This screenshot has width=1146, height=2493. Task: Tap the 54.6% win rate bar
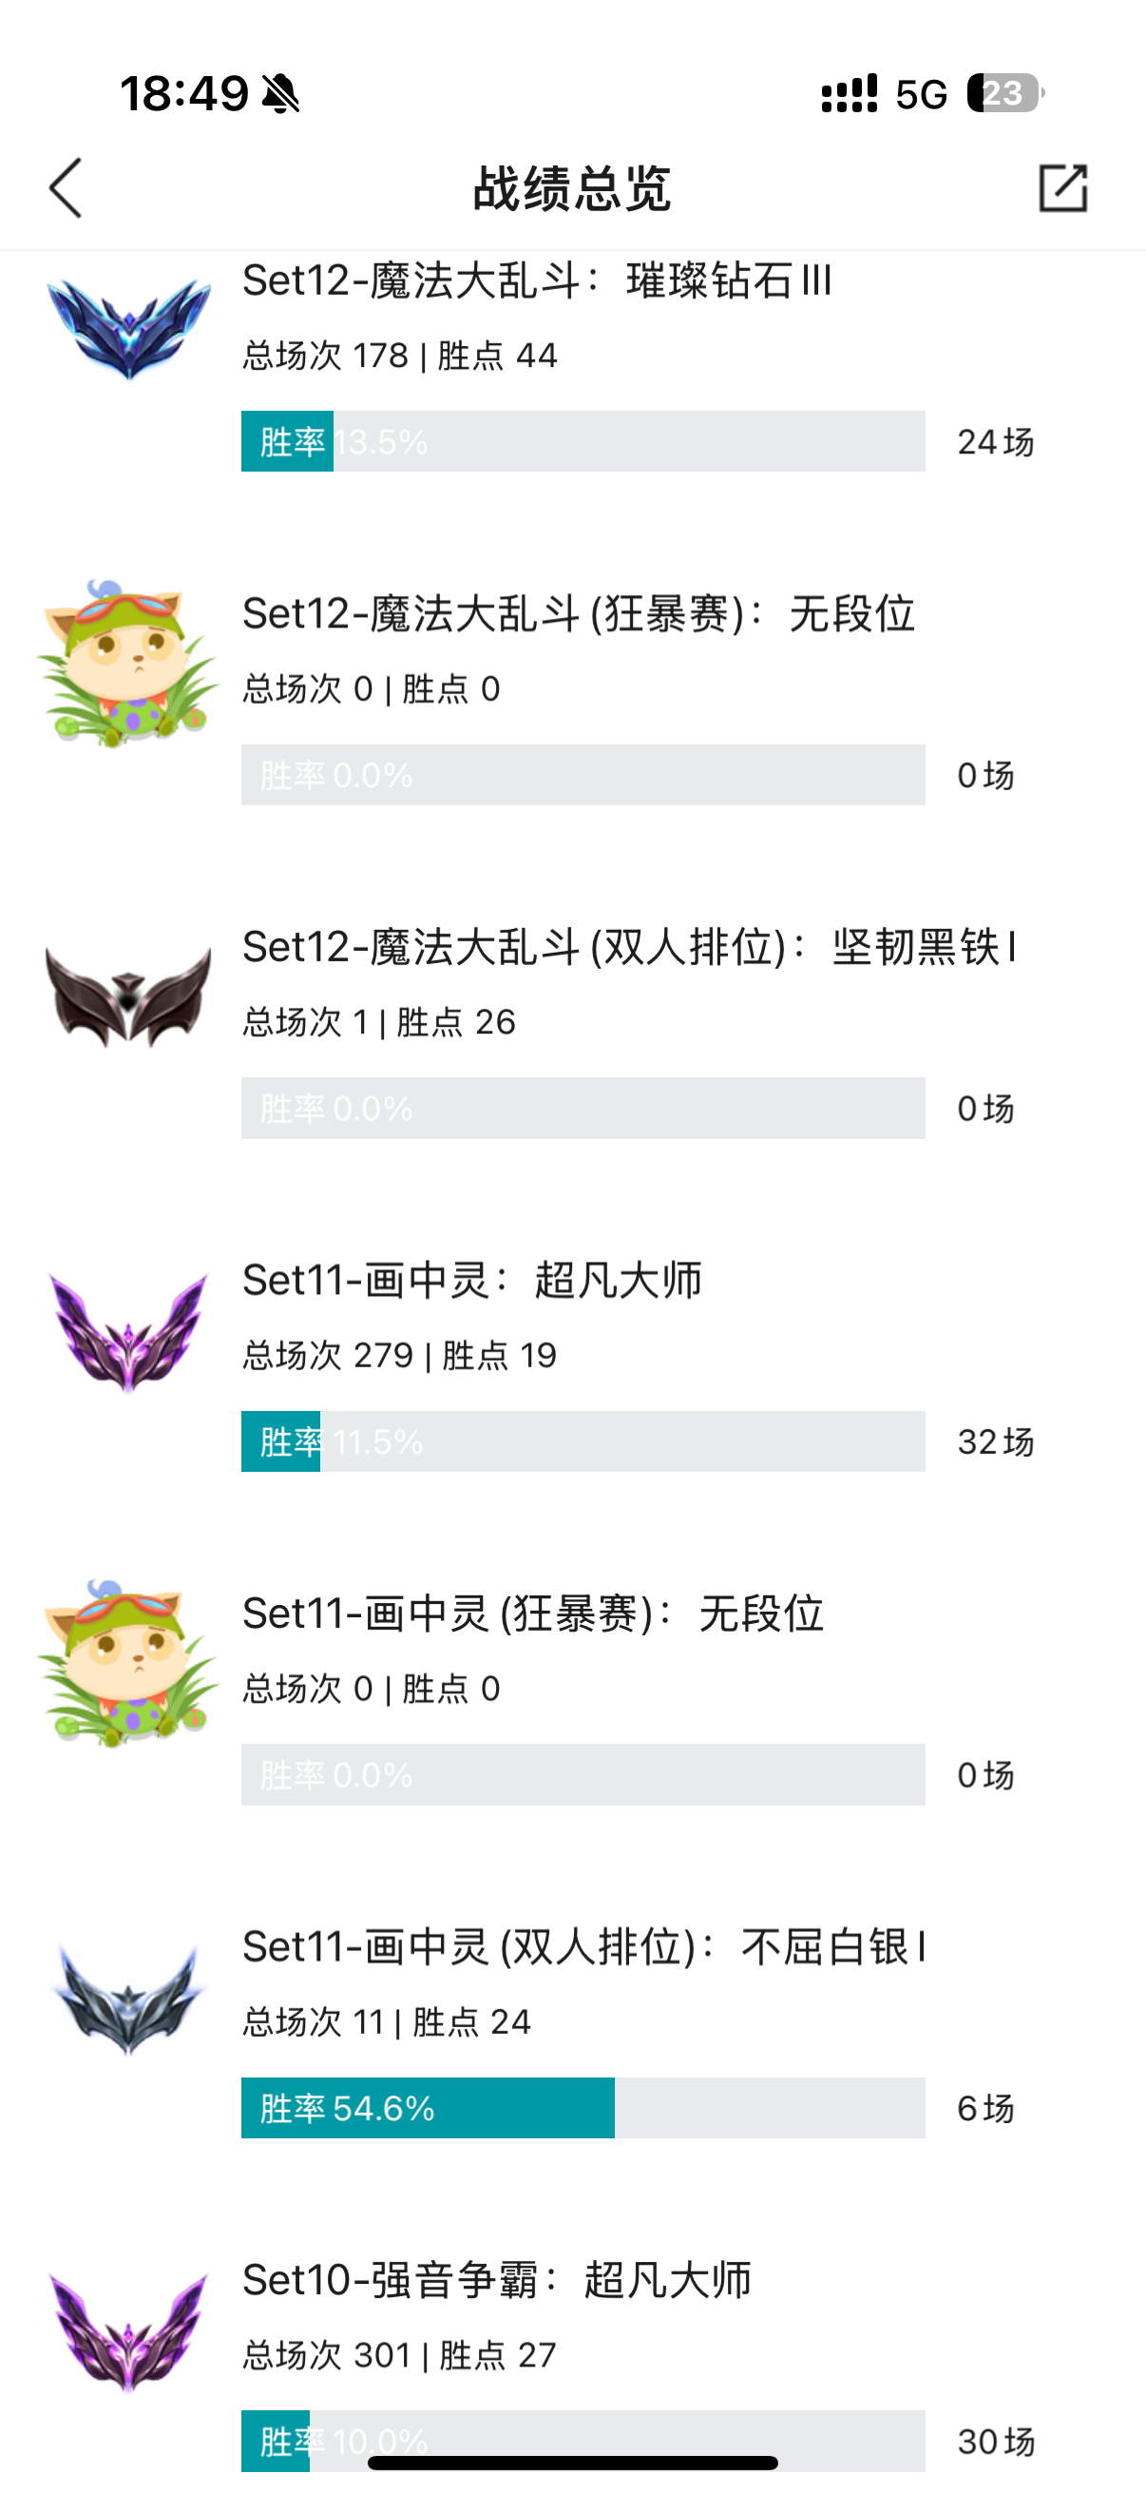tap(583, 2108)
